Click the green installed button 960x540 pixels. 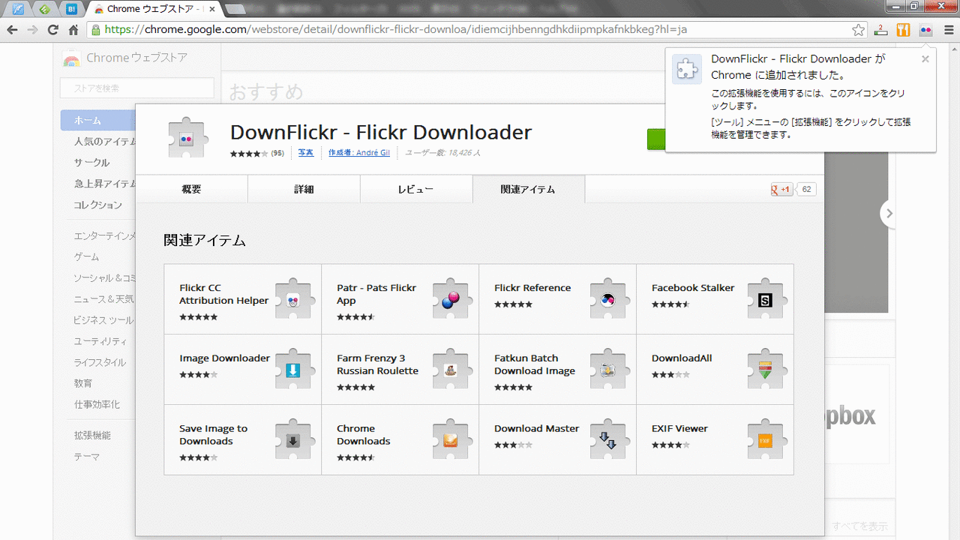656,139
